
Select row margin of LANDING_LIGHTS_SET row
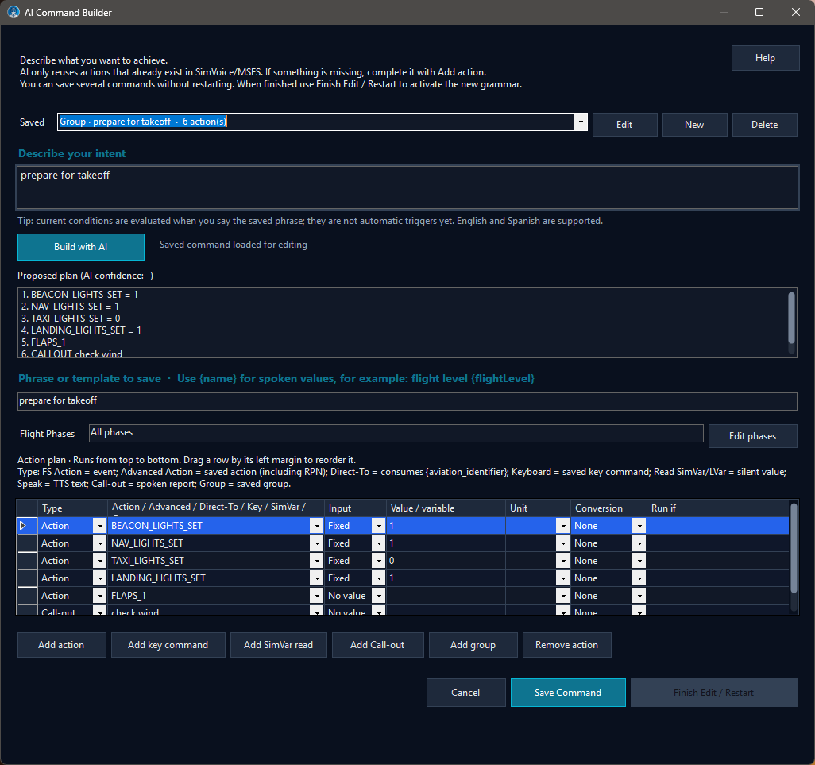tap(27, 578)
